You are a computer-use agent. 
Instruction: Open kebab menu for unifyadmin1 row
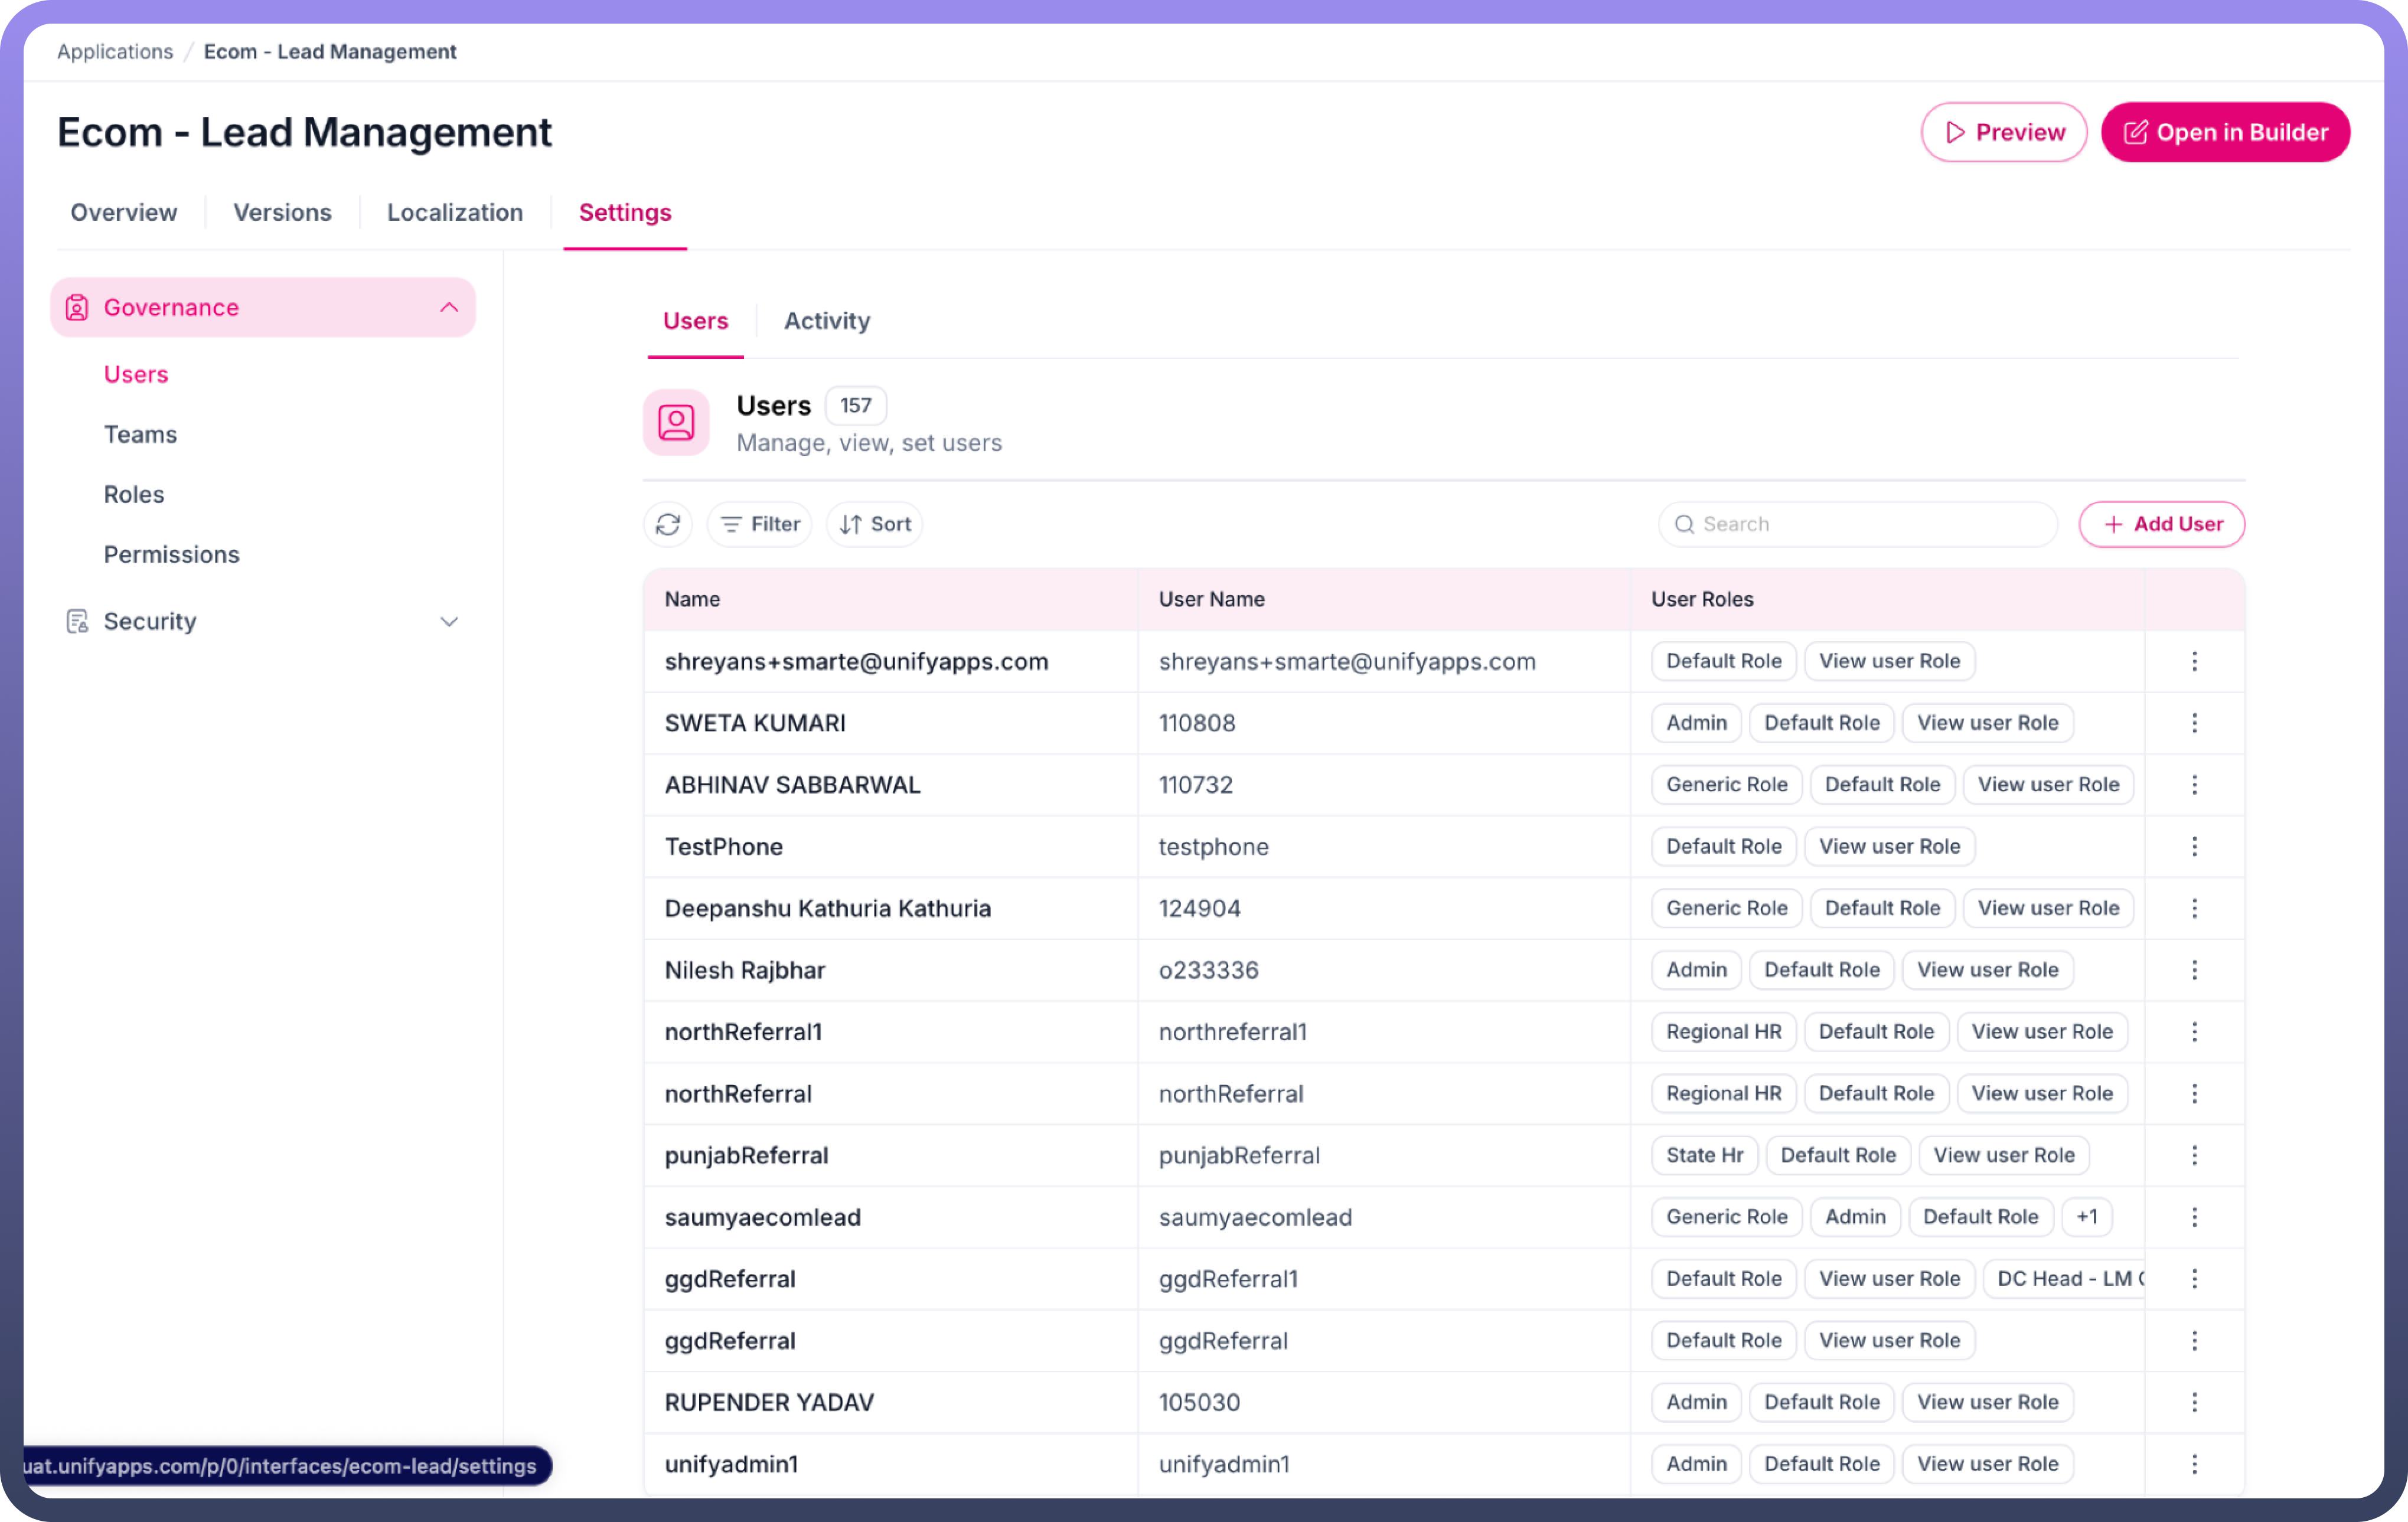(x=2194, y=1464)
